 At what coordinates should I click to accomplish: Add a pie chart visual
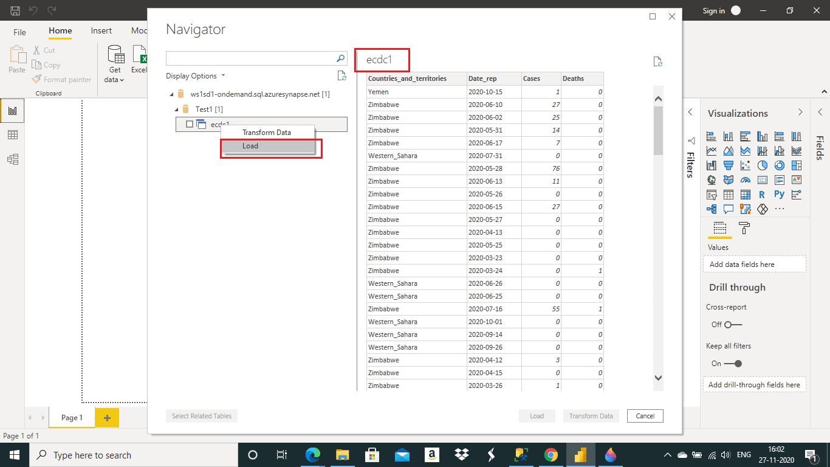point(763,165)
